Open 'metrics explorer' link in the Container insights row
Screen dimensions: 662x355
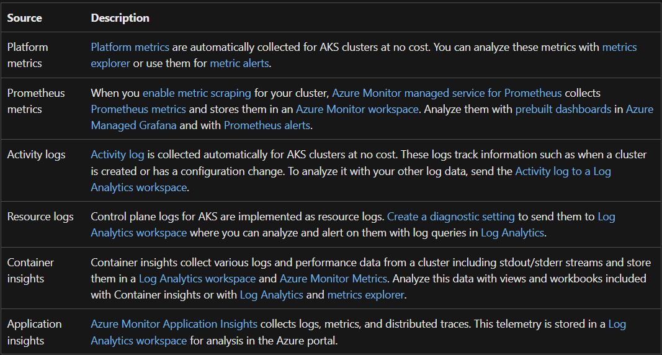pos(365,295)
